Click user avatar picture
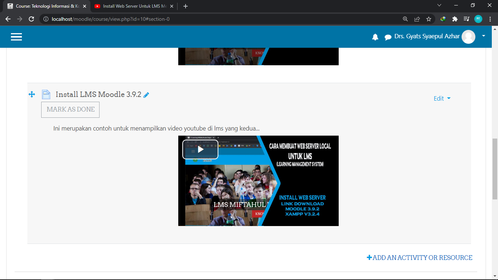 pyautogui.click(x=468, y=37)
